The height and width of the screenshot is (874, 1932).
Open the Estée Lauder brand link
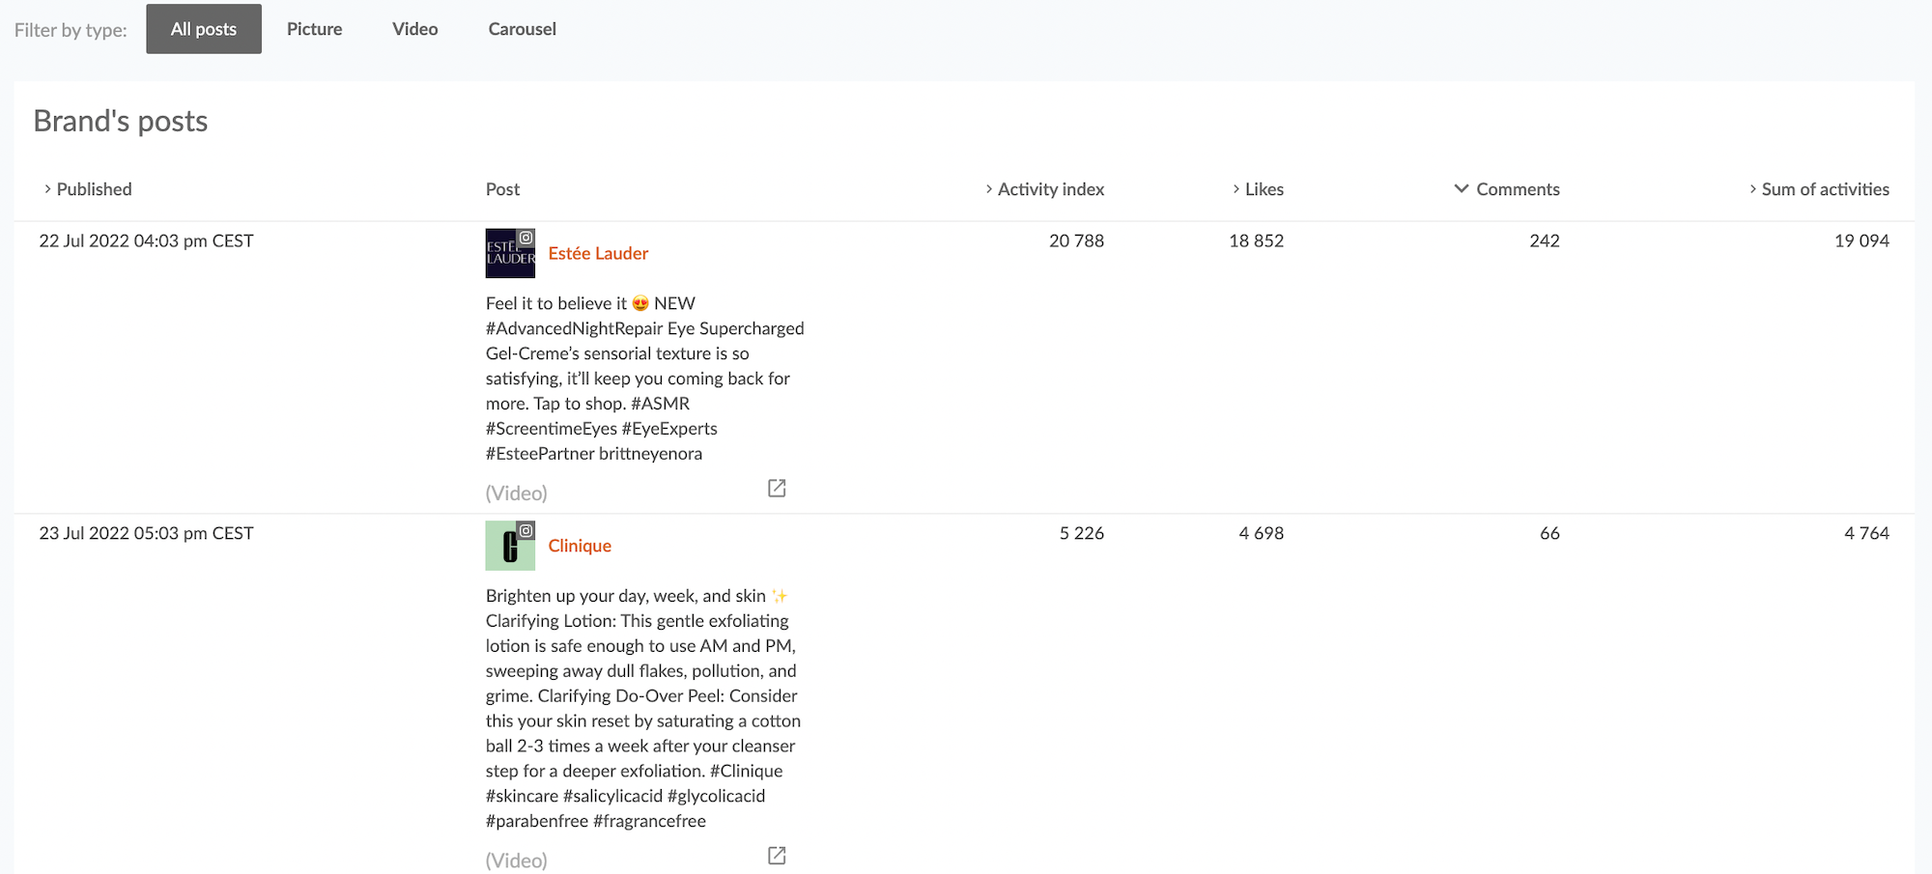coord(598,253)
